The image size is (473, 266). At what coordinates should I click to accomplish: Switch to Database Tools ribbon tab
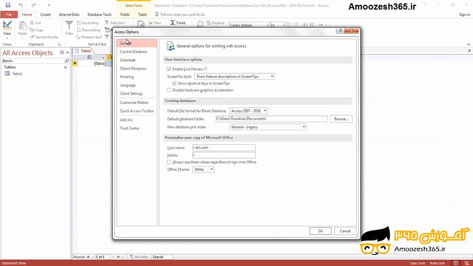[x=99, y=14]
